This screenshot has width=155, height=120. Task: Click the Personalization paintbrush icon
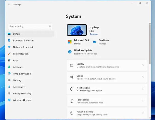pyautogui.click(x=9, y=54)
